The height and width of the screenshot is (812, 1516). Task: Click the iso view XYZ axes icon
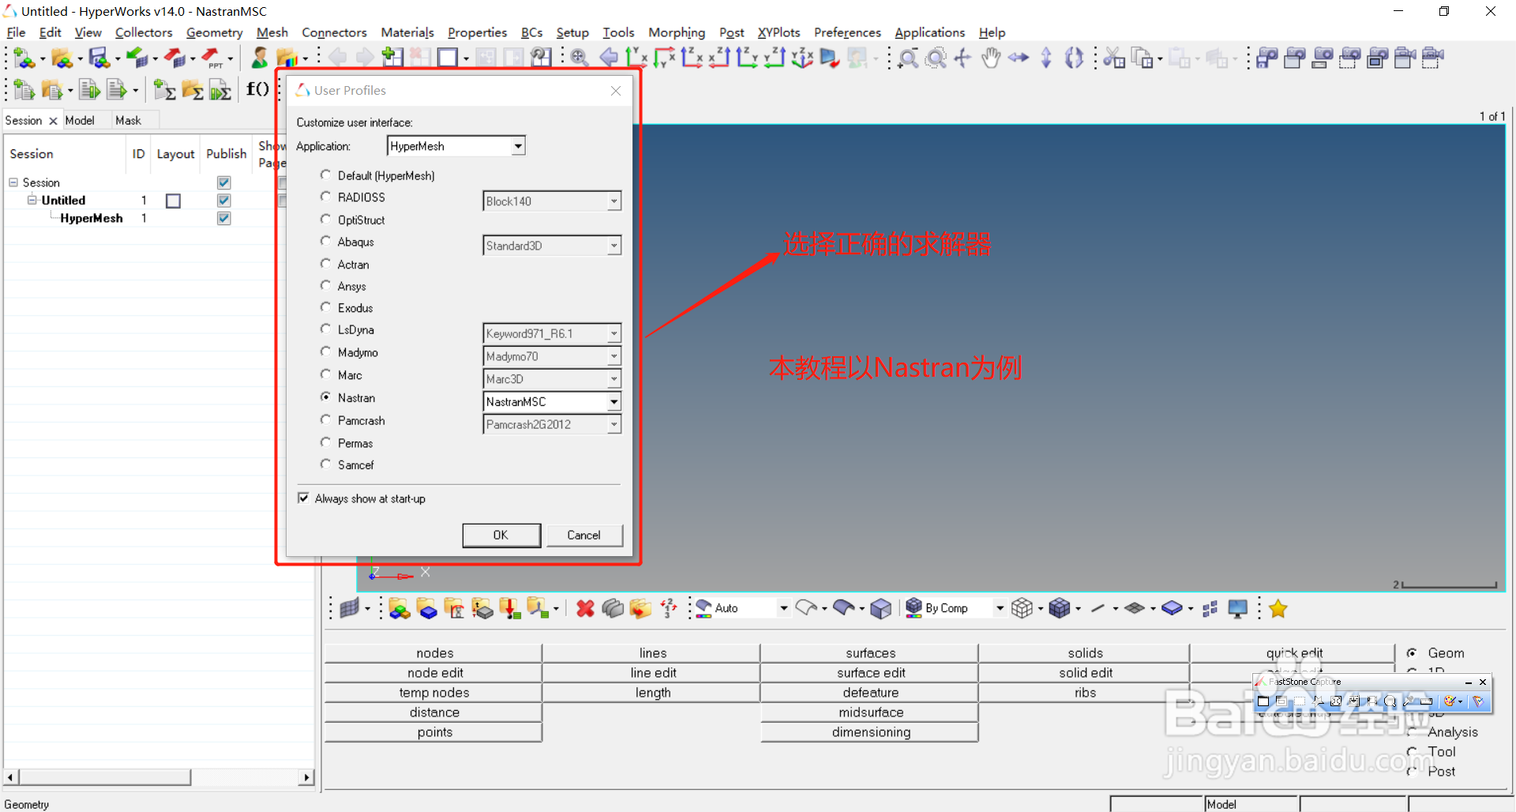point(802,58)
